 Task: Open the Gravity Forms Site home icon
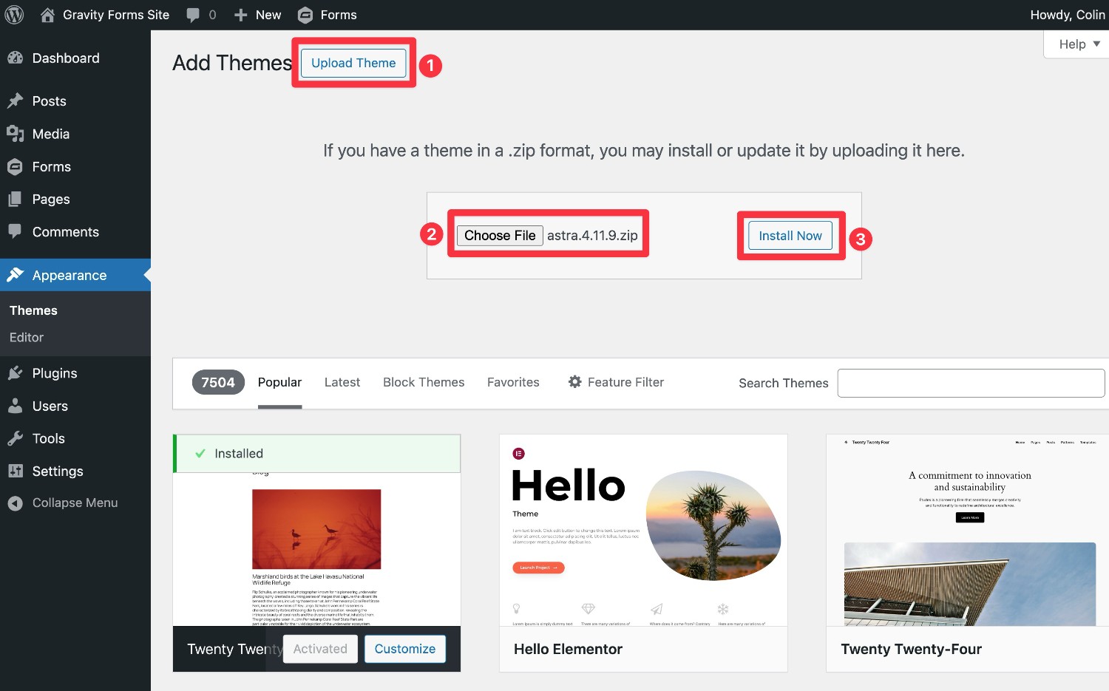(x=47, y=15)
